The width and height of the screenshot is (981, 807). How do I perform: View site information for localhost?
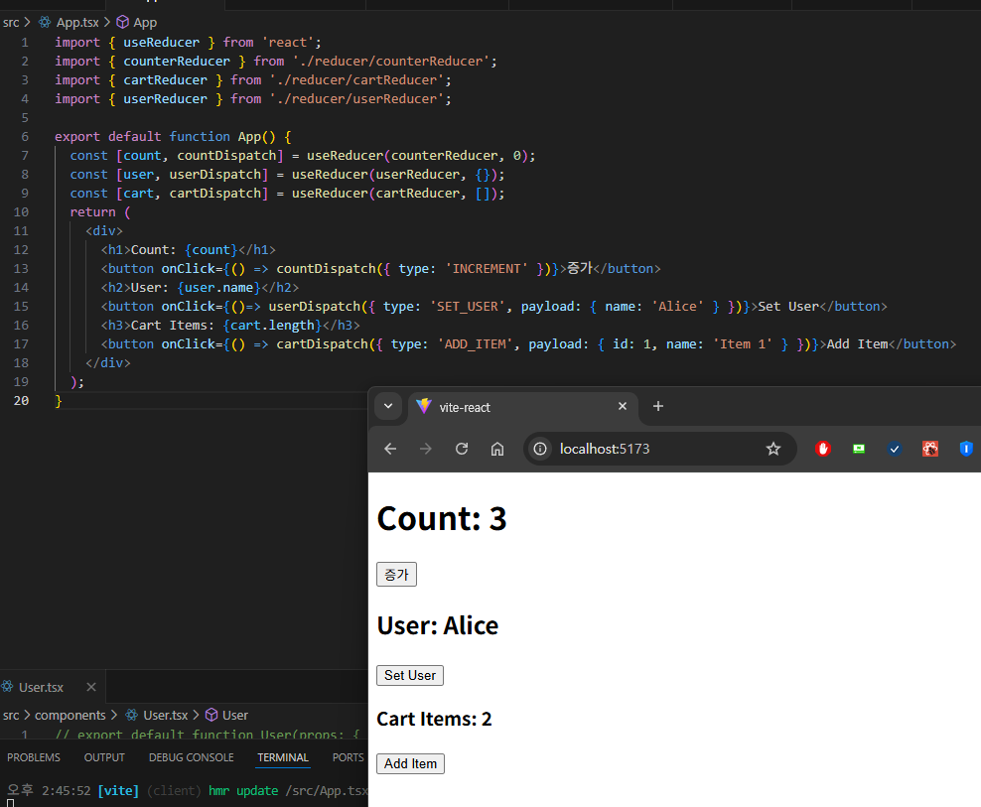tap(540, 449)
